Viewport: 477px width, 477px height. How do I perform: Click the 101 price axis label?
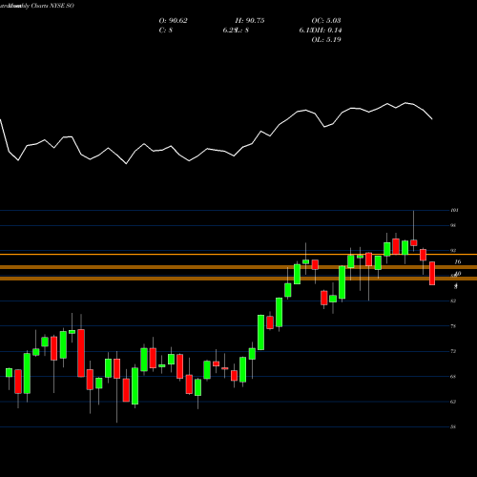454,210
